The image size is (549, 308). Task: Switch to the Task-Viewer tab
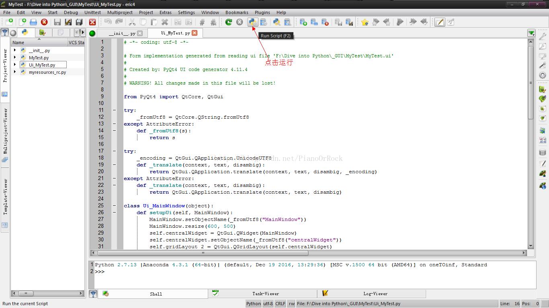(262, 294)
